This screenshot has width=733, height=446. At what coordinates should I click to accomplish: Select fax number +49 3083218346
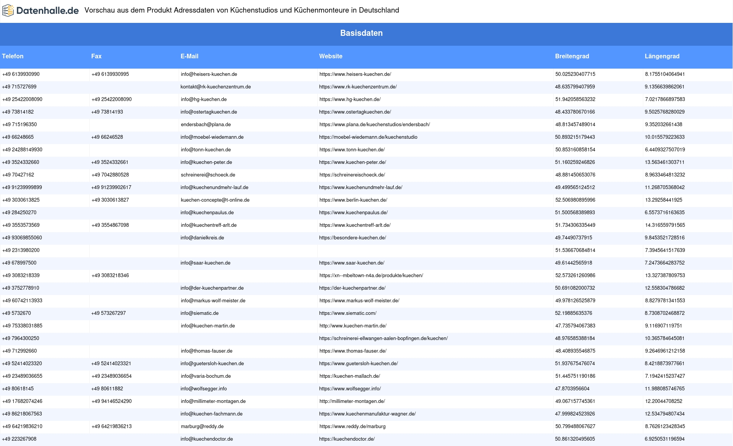[x=110, y=276]
